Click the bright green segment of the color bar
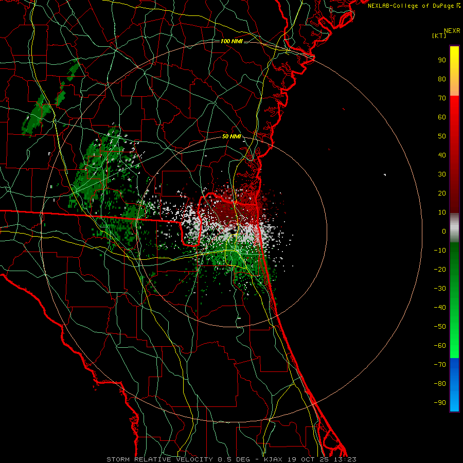Viewport: 463px width, 463px height. pyautogui.click(x=454, y=331)
